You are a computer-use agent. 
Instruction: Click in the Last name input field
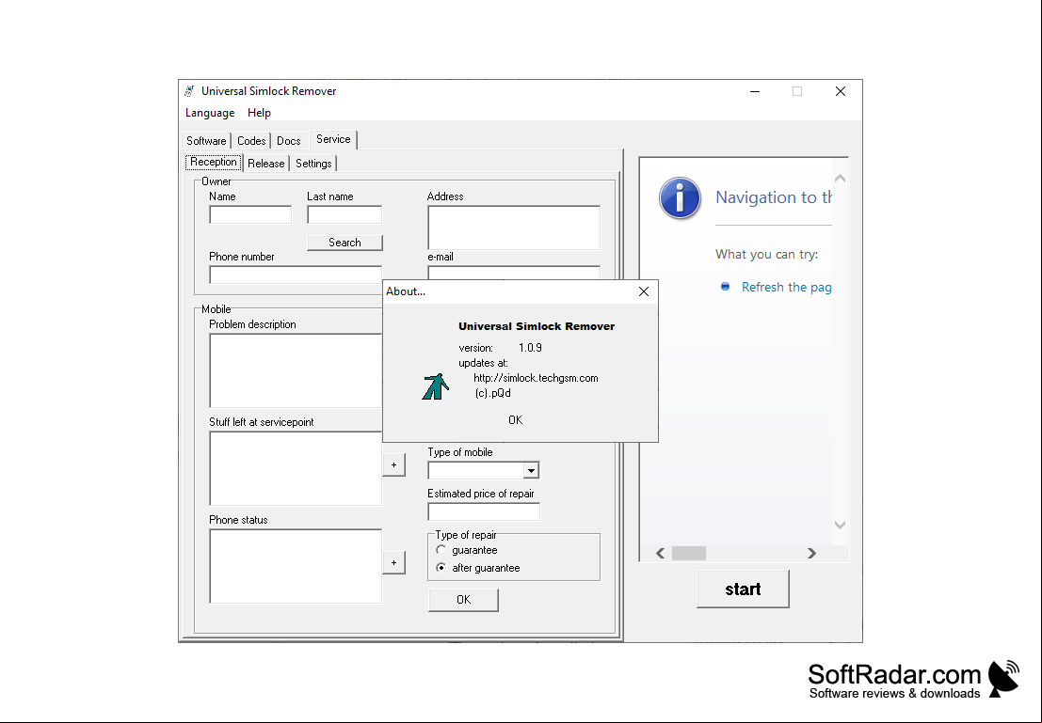coord(345,214)
